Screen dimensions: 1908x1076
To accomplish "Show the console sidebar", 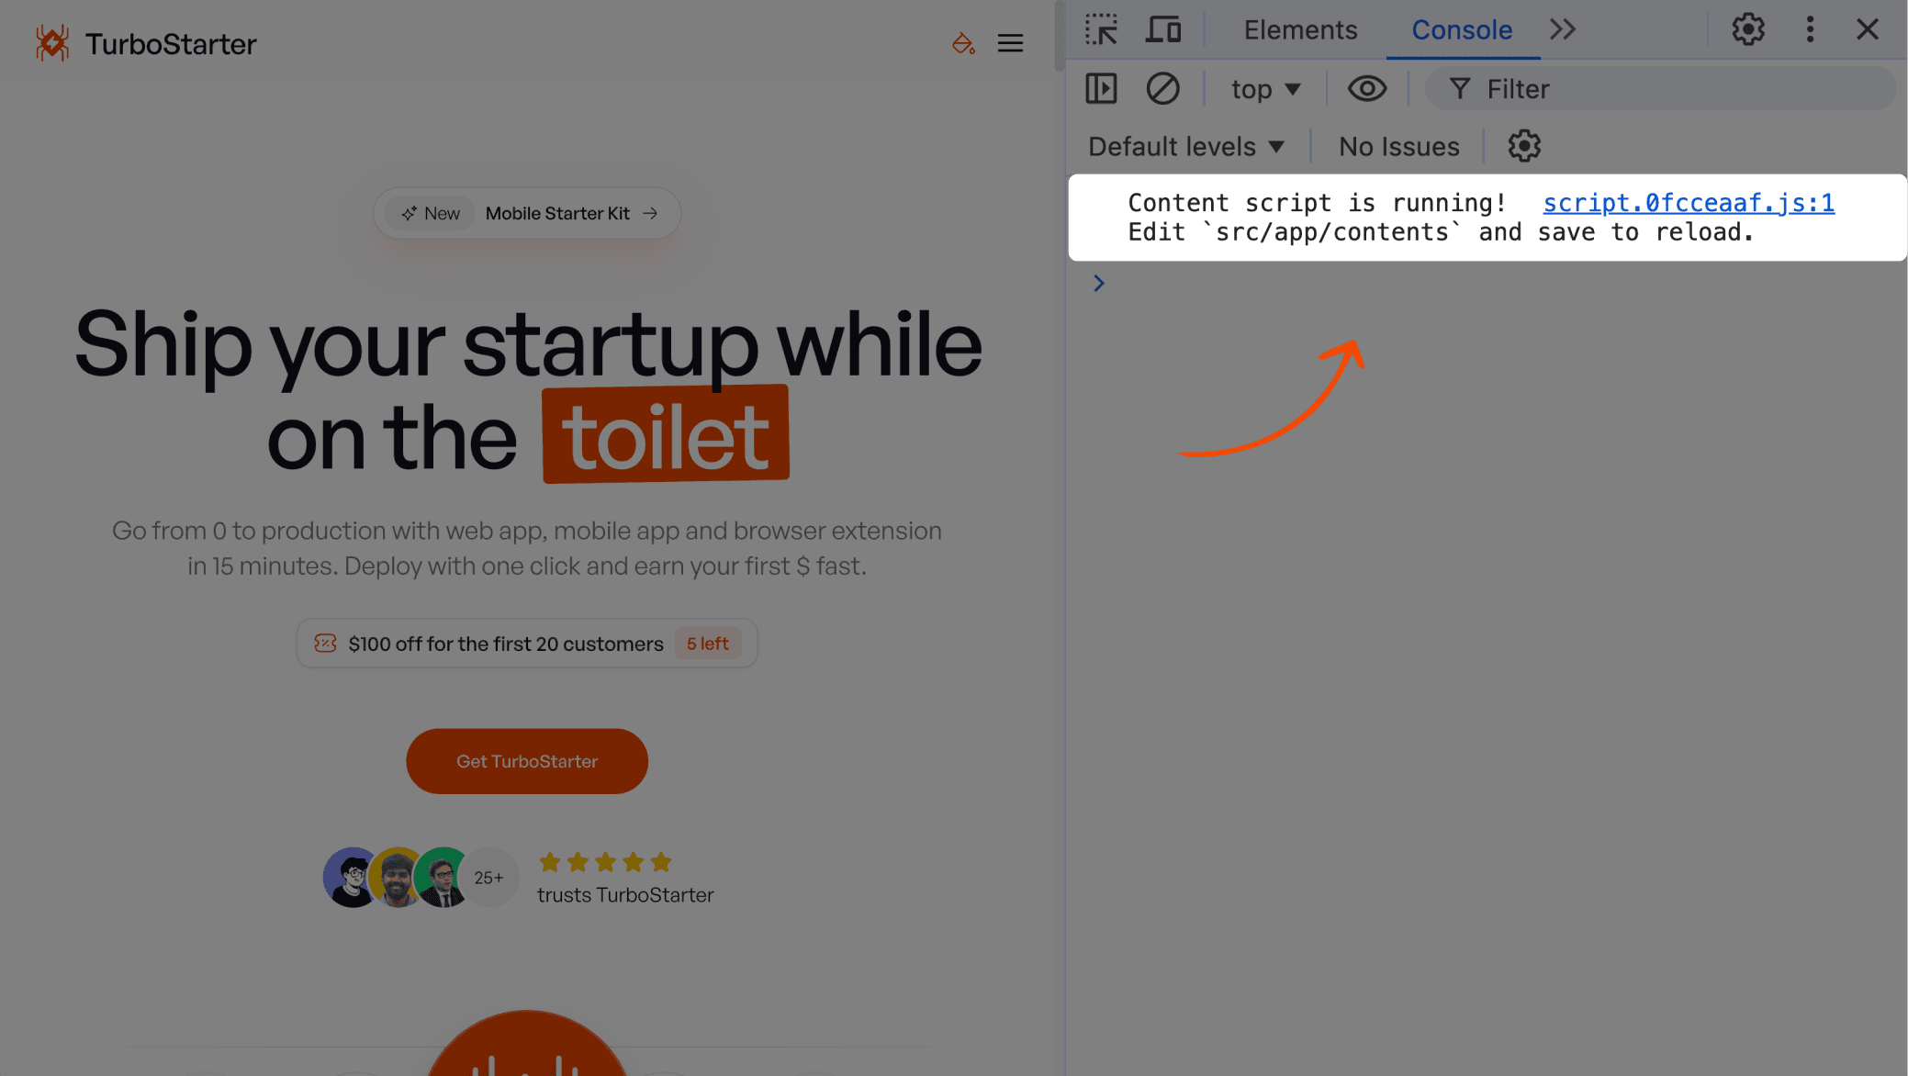I will click(x=1101, y=89).
